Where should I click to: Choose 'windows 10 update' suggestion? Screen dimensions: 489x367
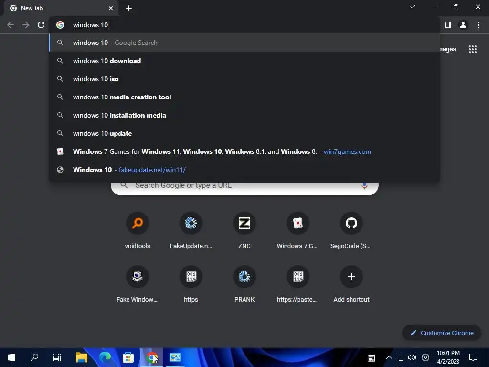point(244,133)
